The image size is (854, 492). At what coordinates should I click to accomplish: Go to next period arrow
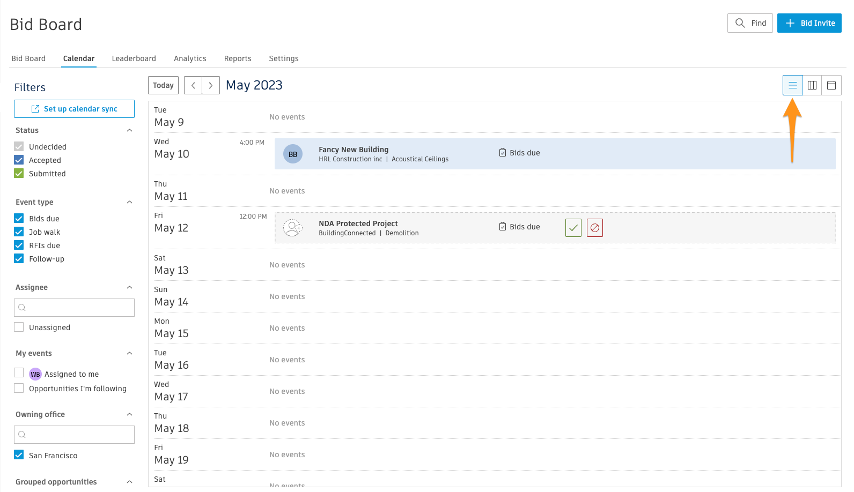point(211,85)
